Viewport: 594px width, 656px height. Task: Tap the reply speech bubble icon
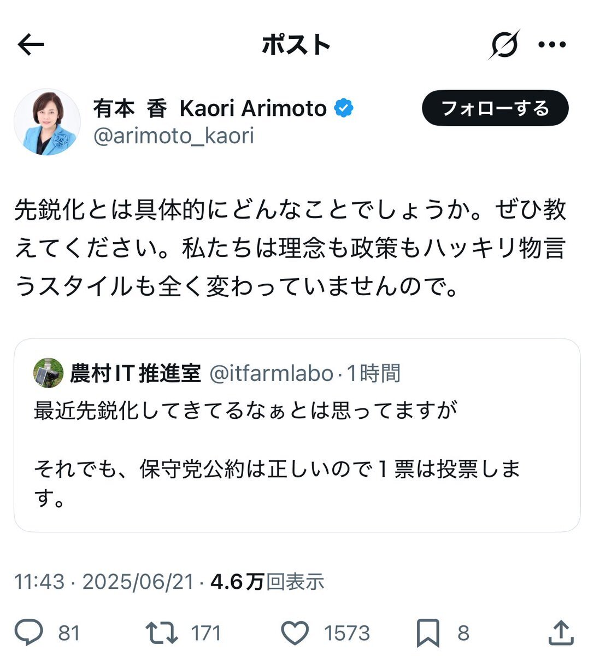(28, 633)
